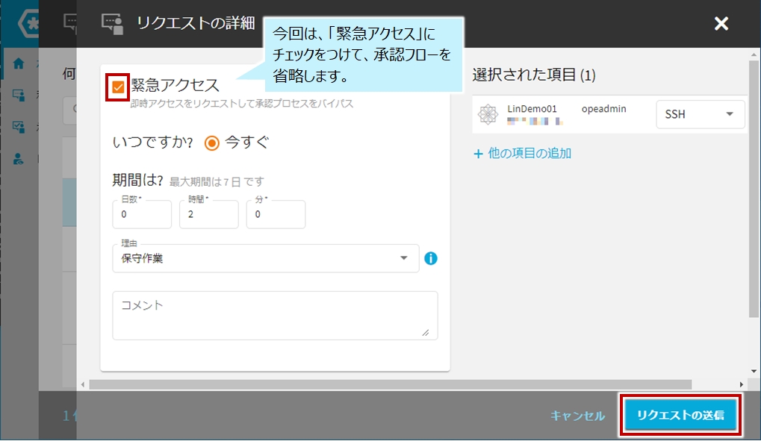Click the キャンセル button

(x=577, y=416)
